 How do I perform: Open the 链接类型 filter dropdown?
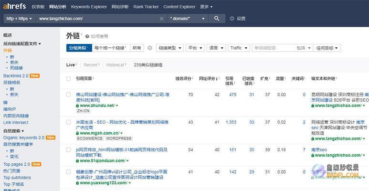[x=170, y=48]
